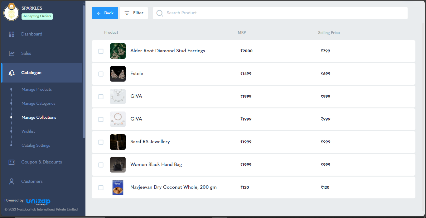Tick the Estele product checkbox

coord(101,74)
